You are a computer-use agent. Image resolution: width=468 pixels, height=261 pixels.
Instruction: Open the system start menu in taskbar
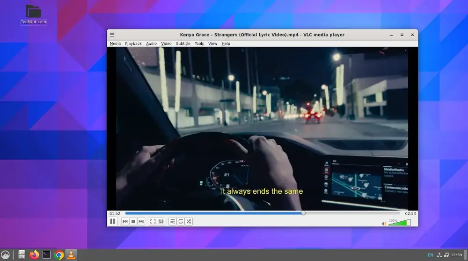(x=5, y=255)
